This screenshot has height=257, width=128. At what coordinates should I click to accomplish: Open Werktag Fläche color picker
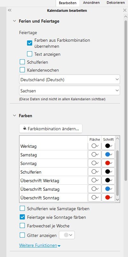click(95, 146)
